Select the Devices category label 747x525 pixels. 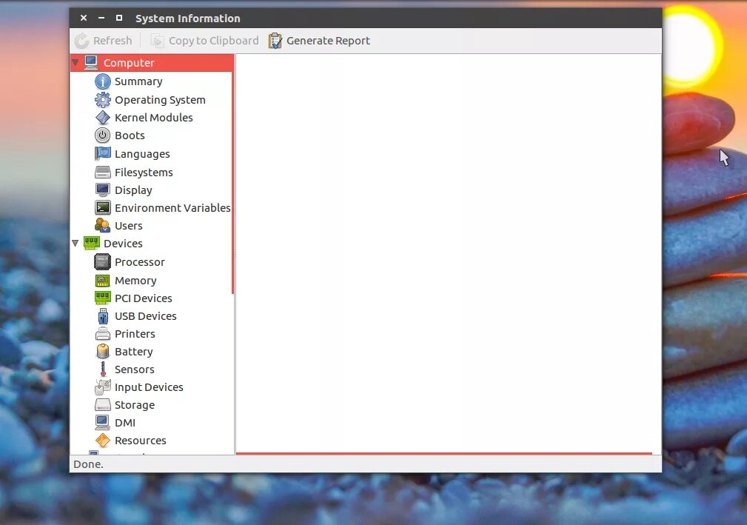click(x=124, y=244)
